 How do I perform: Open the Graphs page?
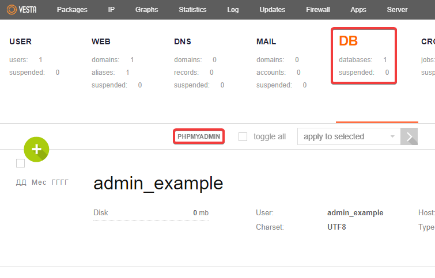pos(146,10)
